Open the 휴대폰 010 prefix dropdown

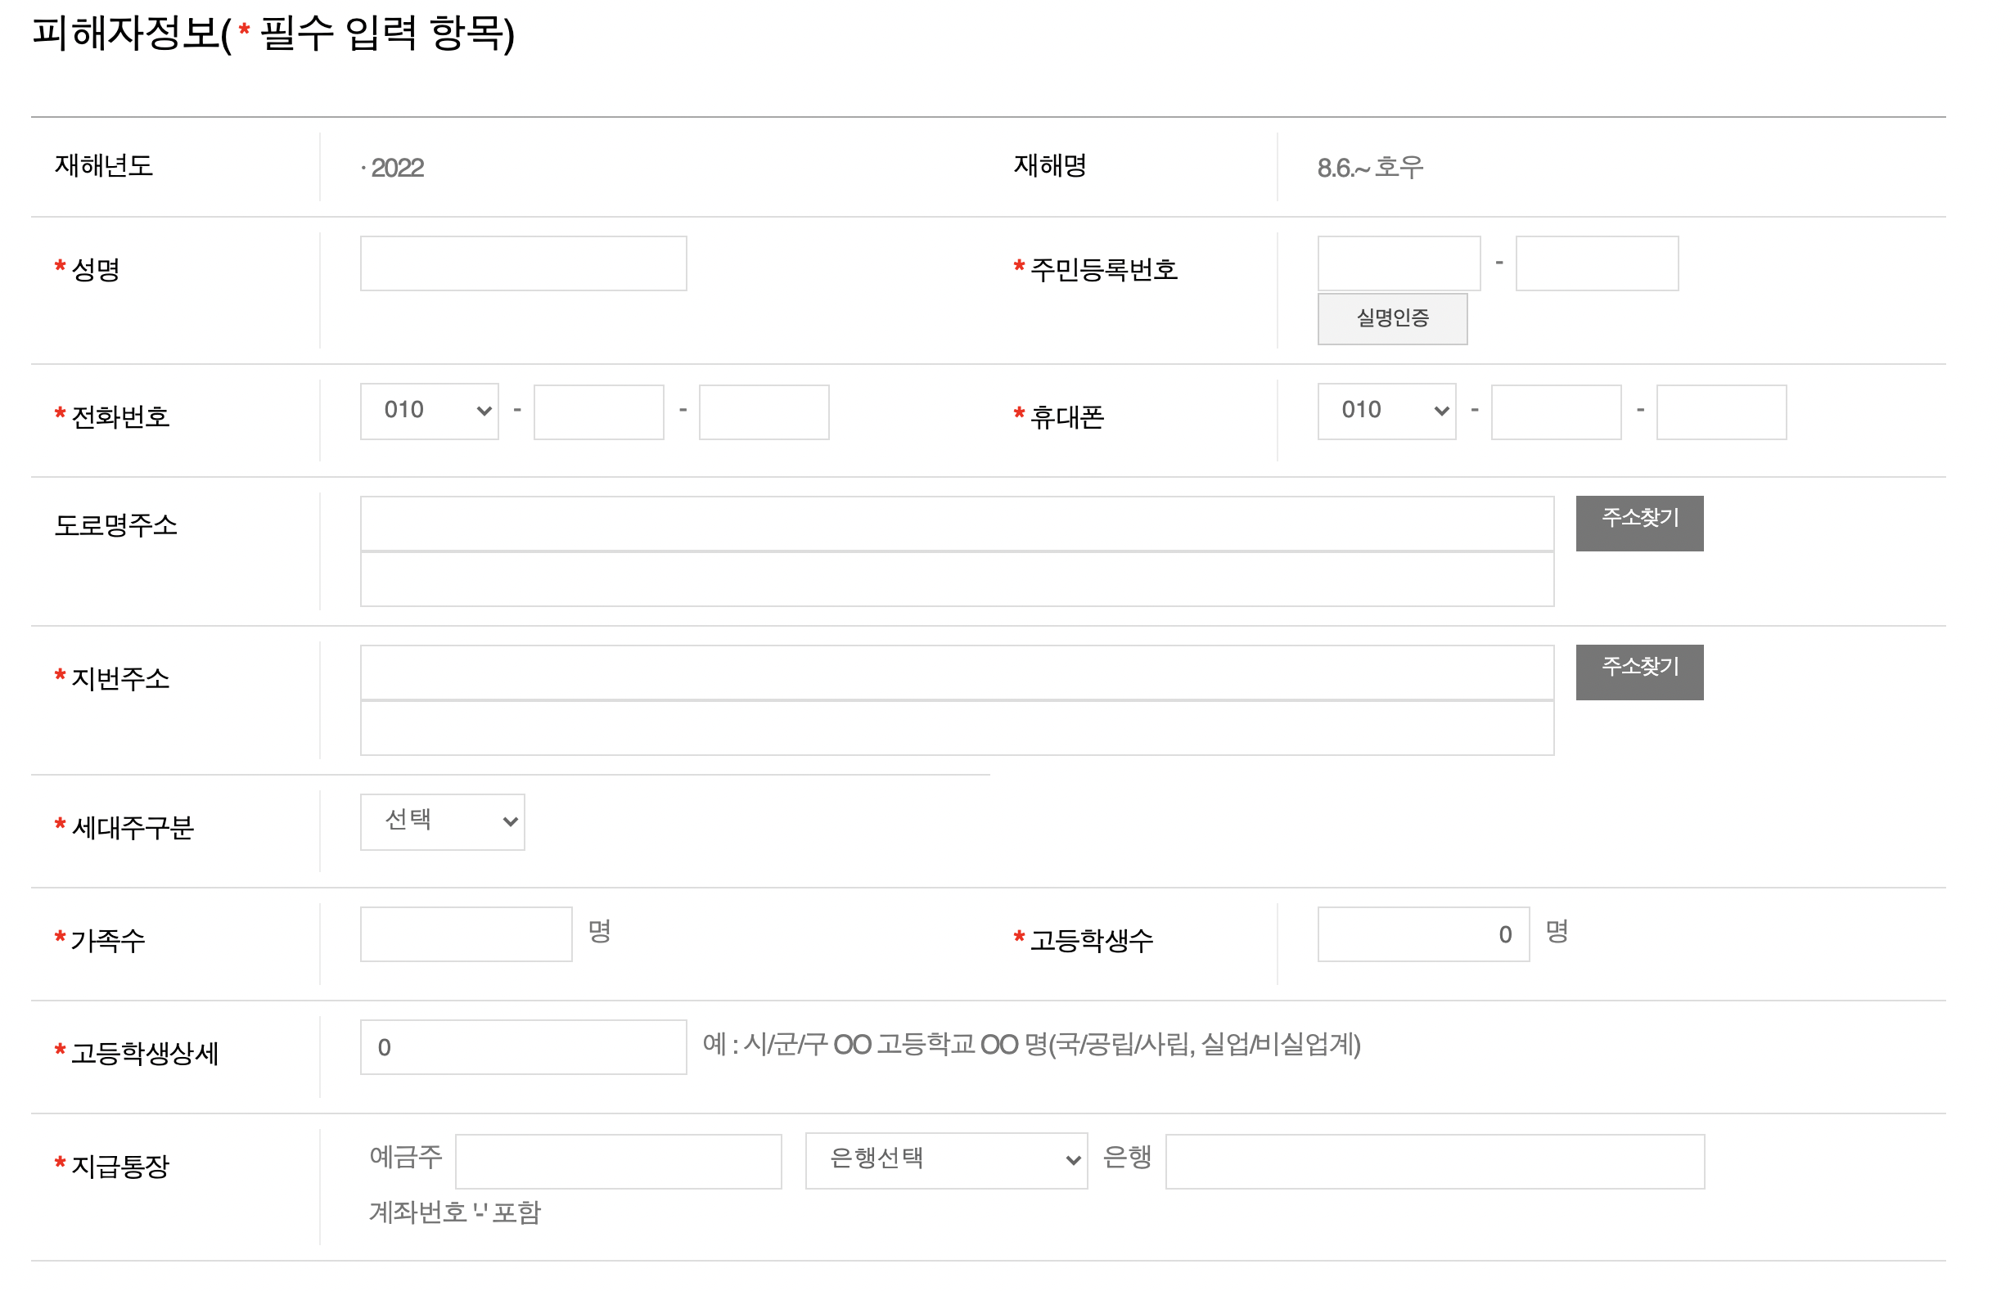[x=1386, y=411]
